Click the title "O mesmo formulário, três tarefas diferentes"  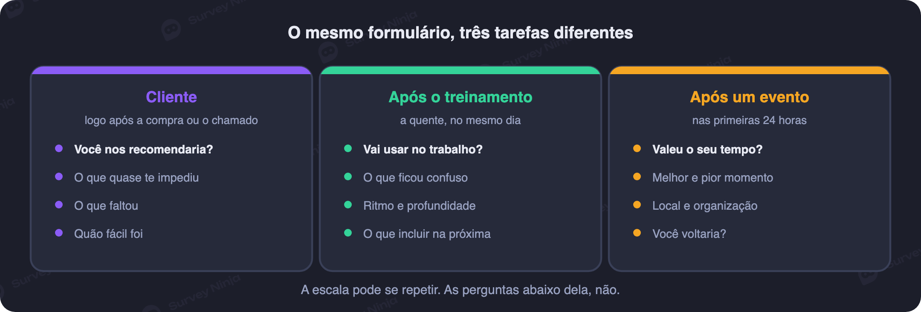[460, 33]
